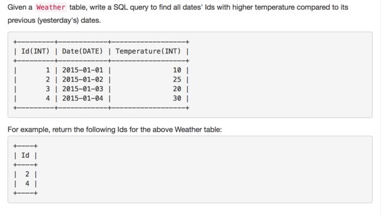Image resolution: width=381 pixels, height=217 pixels.
Task: Click the 'previous (yesterday's) dates' text
Action: tap(54, 20)
